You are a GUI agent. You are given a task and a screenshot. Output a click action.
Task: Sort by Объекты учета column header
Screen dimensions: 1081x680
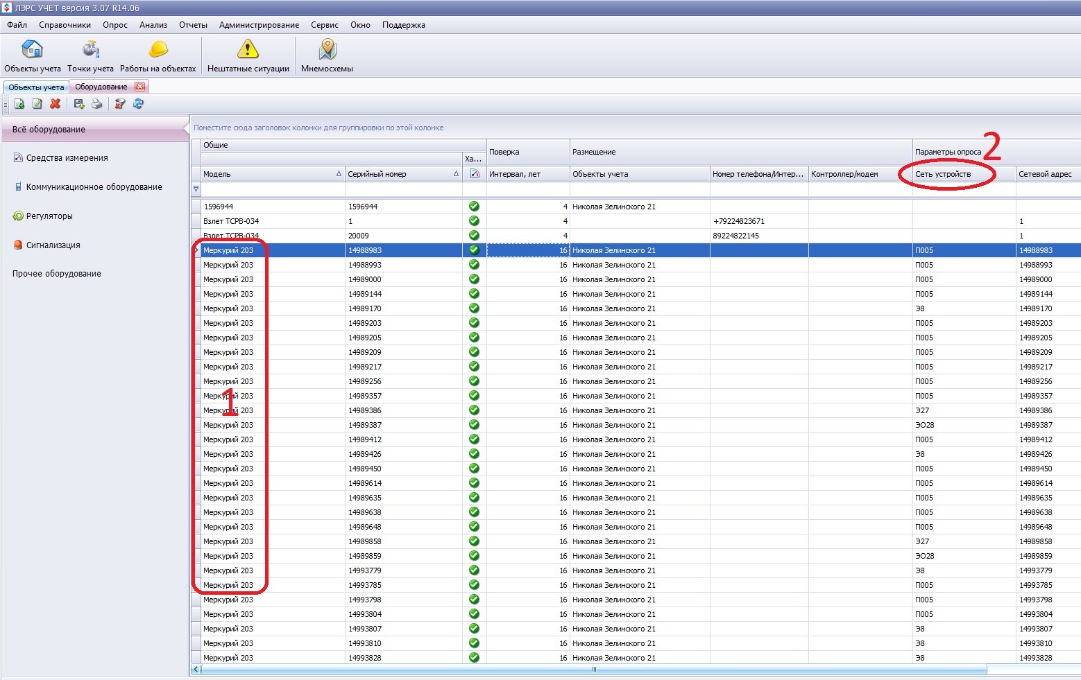point(640,174)
